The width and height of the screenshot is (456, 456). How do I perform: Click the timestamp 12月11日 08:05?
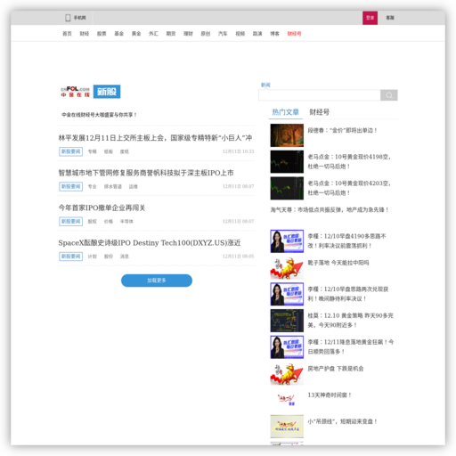tap(239, 256)
